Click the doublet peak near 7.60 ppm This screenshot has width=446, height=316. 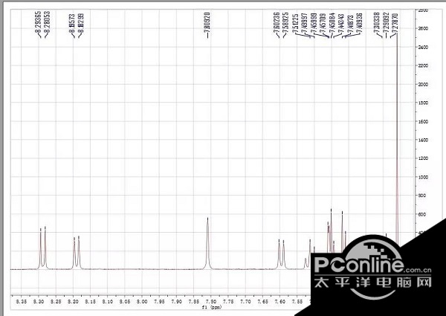click(281, 254)
